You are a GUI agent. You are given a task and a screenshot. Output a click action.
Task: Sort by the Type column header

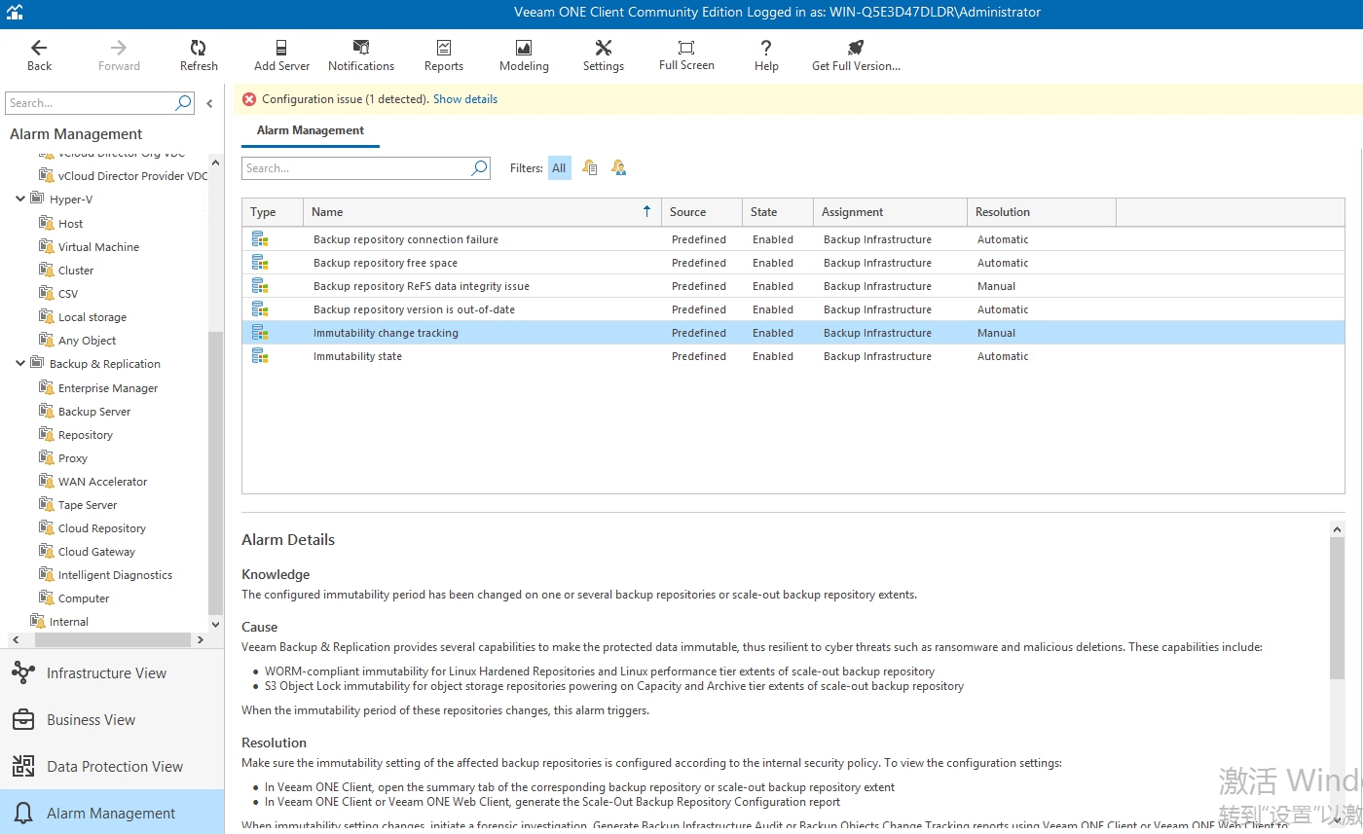pos(273,212)
